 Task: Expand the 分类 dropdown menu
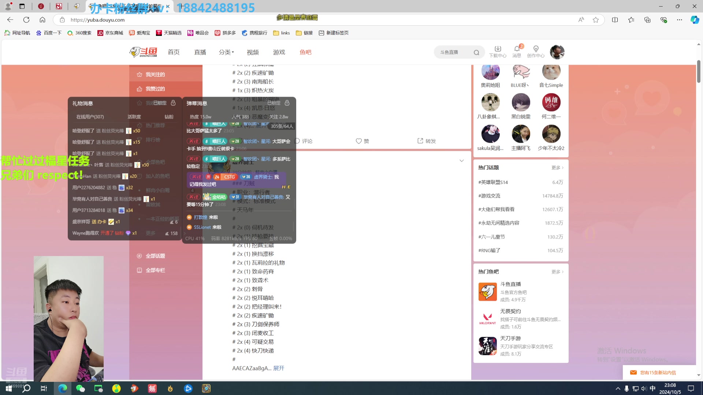tap(226, 52)
